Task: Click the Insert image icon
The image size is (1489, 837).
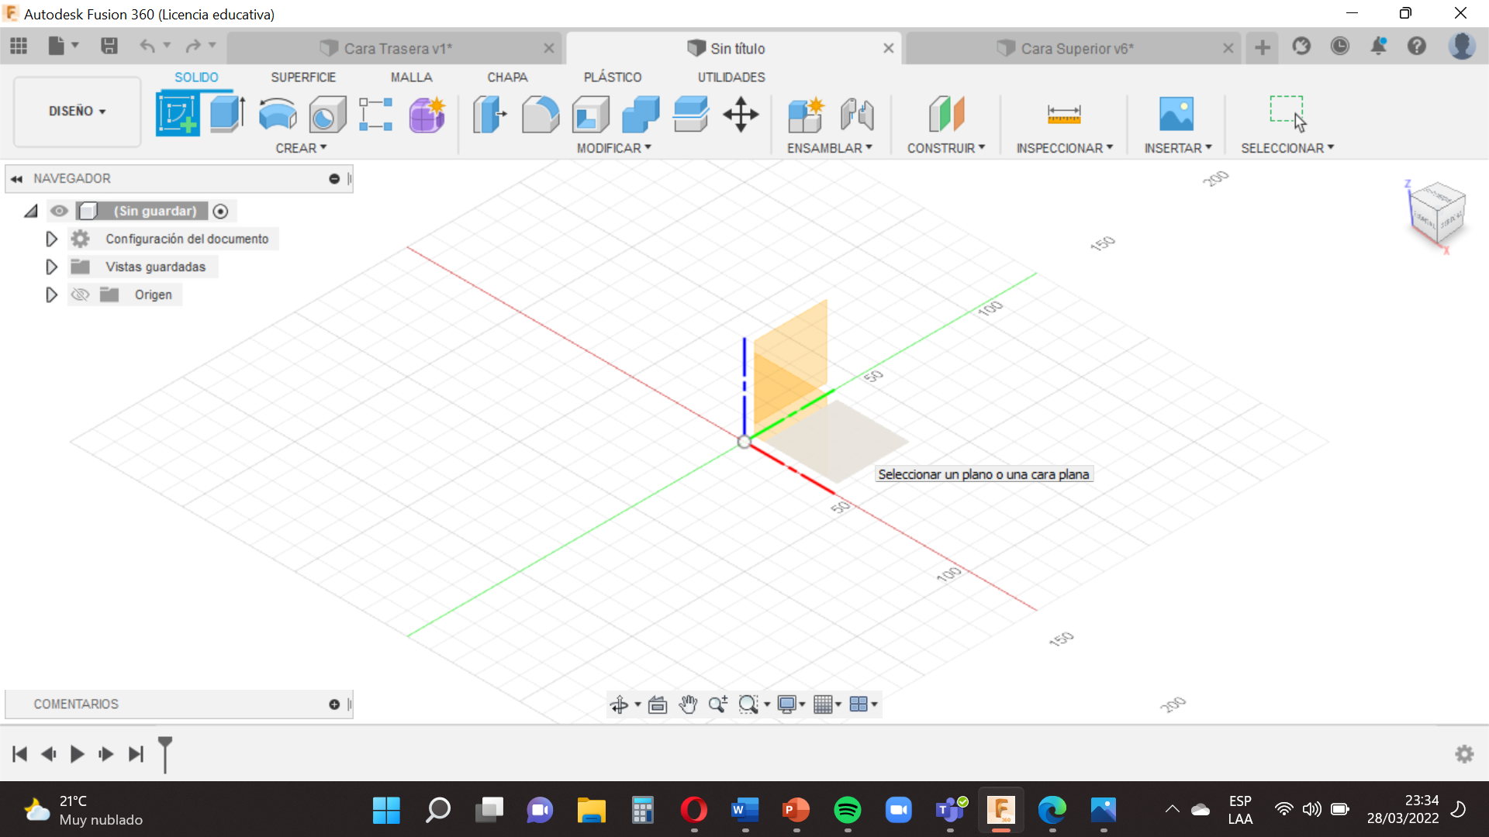Action: 1176,114
